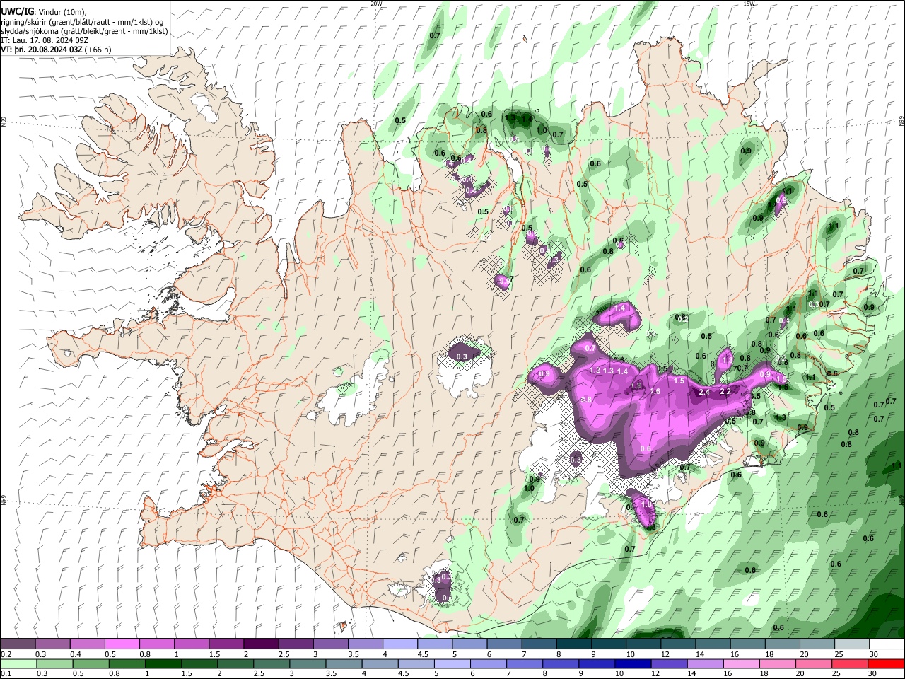Click the '20W' longitude label
Image resolution: width=905 pixels, height=679 pixels.
tap(376, 4)
